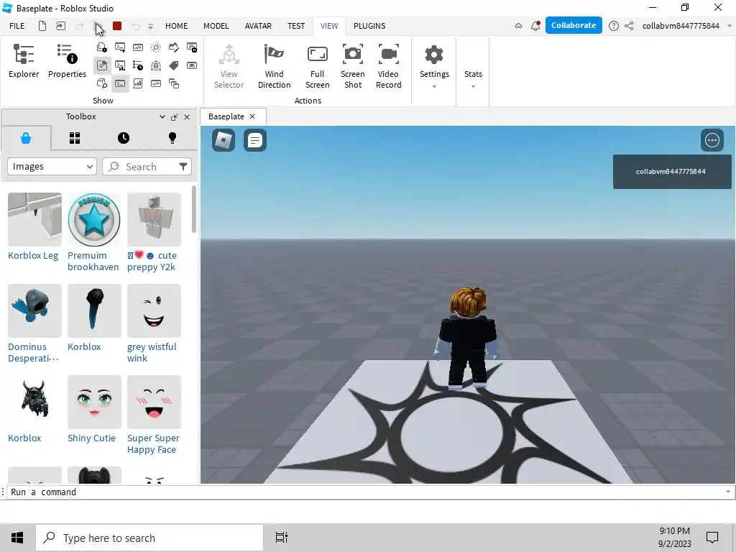Start a Video Record
This screenshot has height=552, width=736.
[x=389, y=67]
